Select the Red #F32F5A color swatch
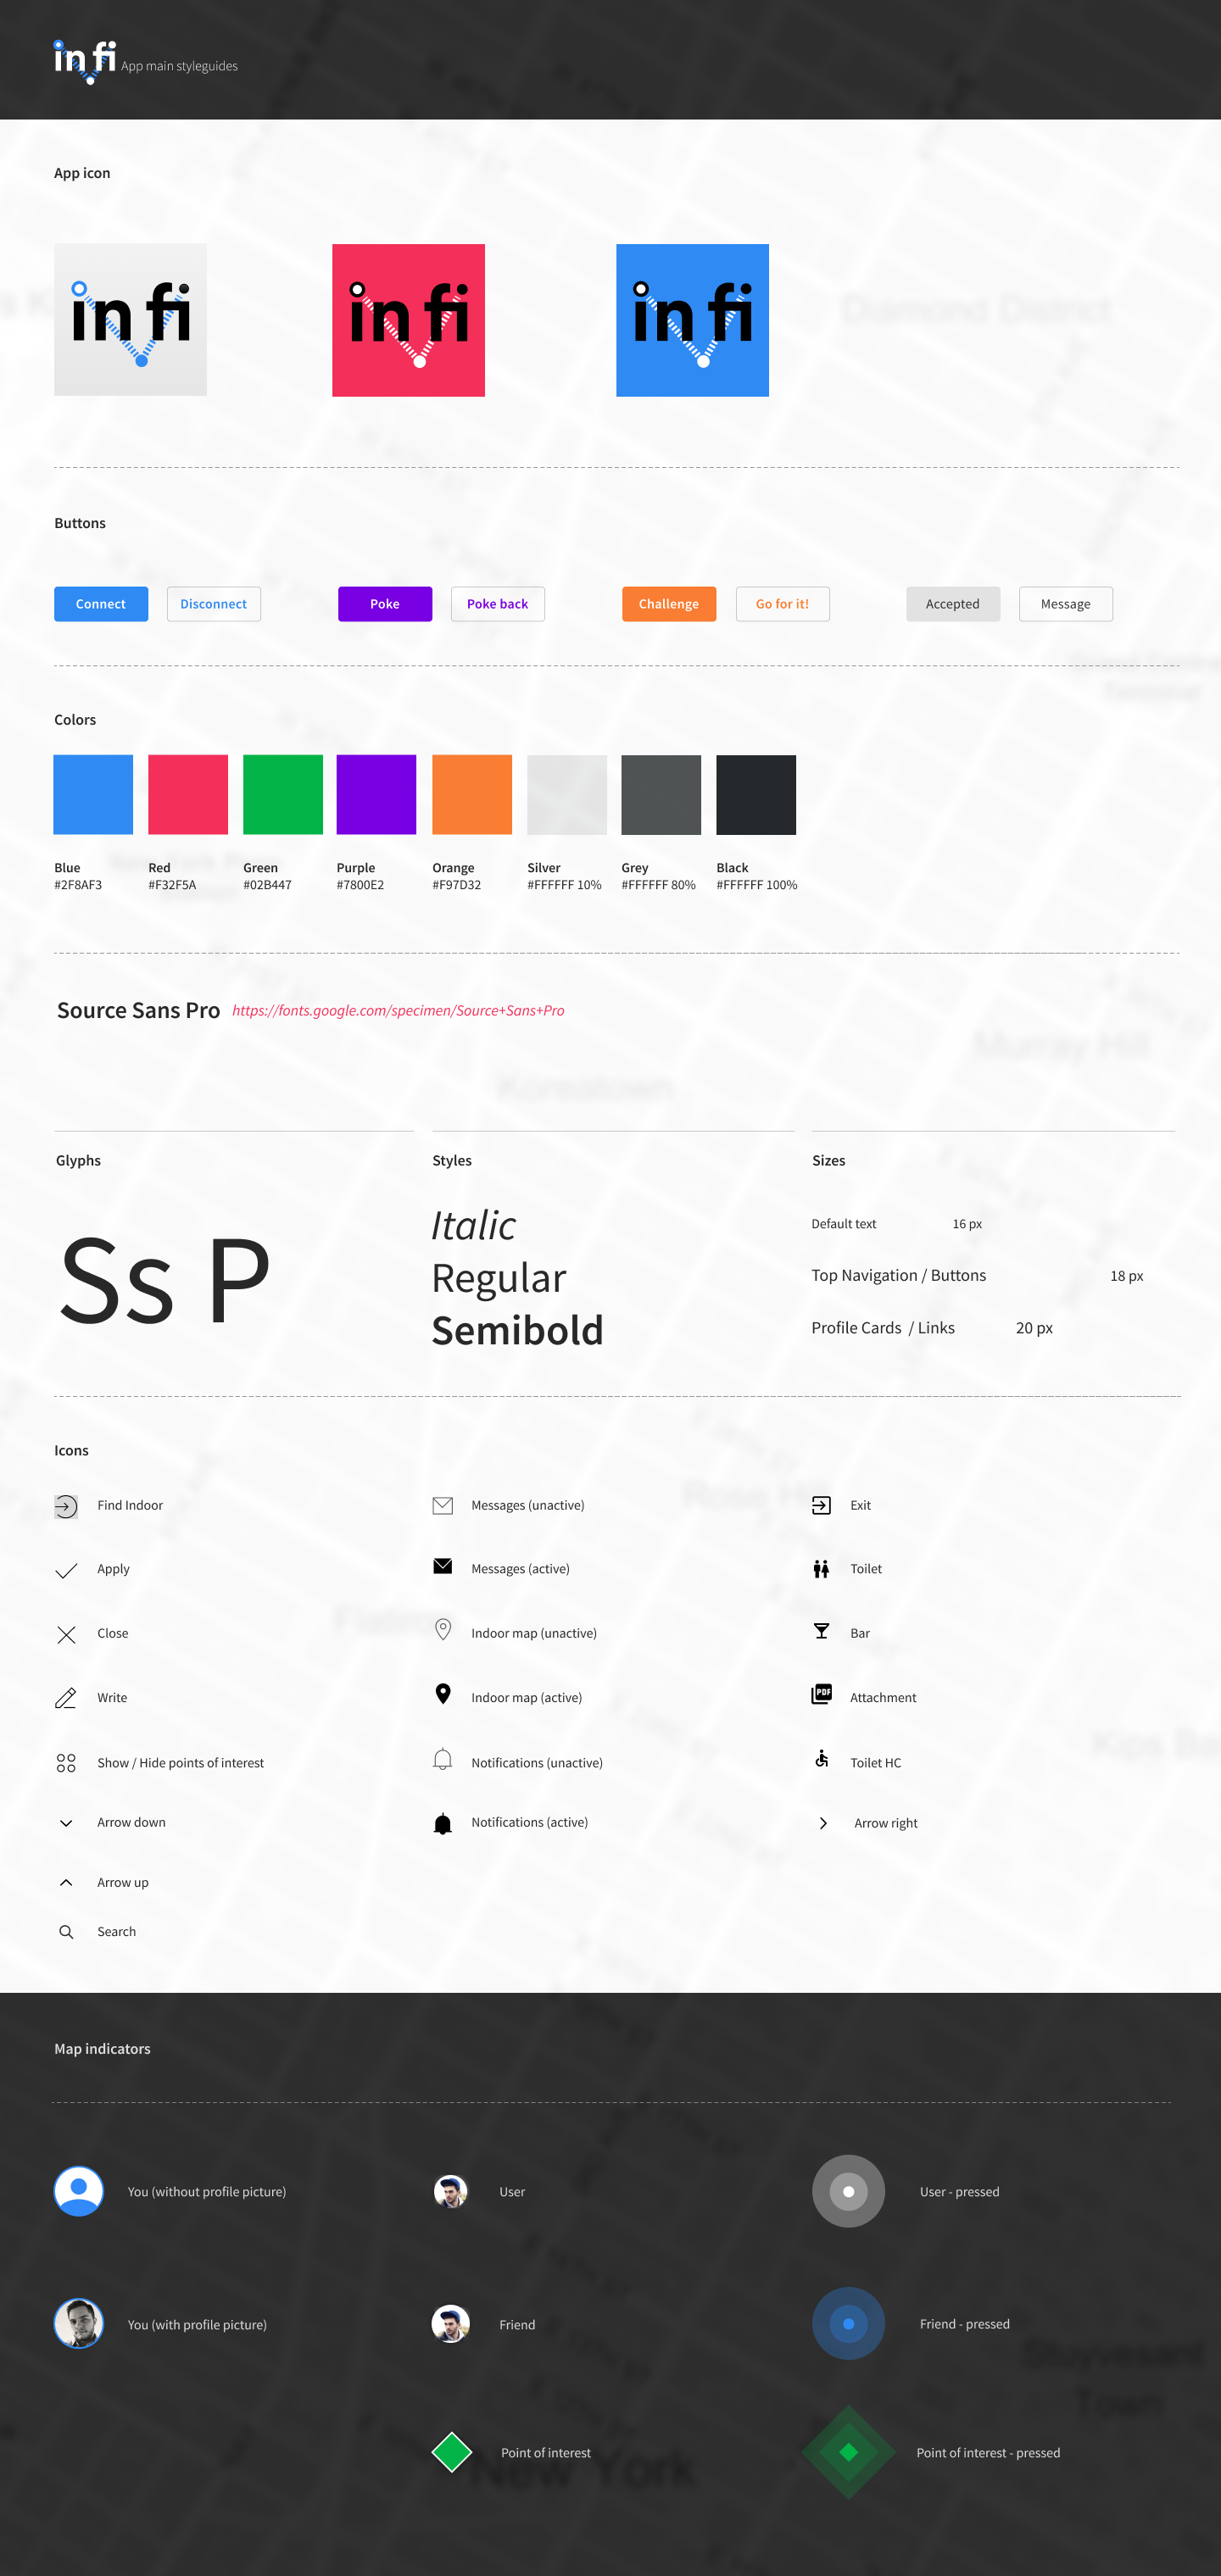 pos(188,795)
